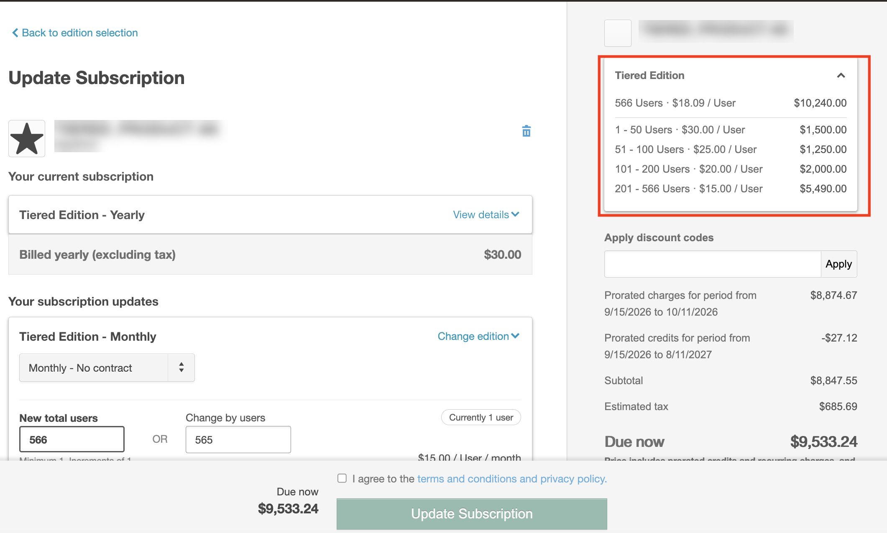Image resolution: width=887 pixels, height=533 pixels.
Task: Expand View details for current subscription
Action: click(486, 214)
